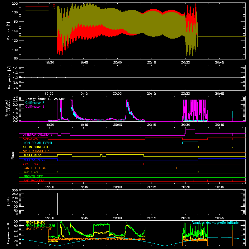Click the "3.6" tick on Roll period axis
Screen dimensions: 249x249
[x=15, y=88]
